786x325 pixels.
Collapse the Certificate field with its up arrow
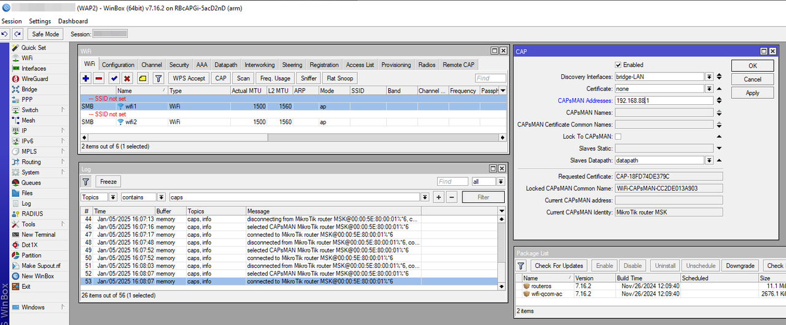point(719,89)
